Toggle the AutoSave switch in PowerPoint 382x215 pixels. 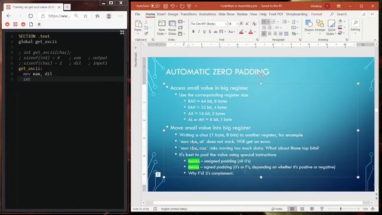[155, 6]
